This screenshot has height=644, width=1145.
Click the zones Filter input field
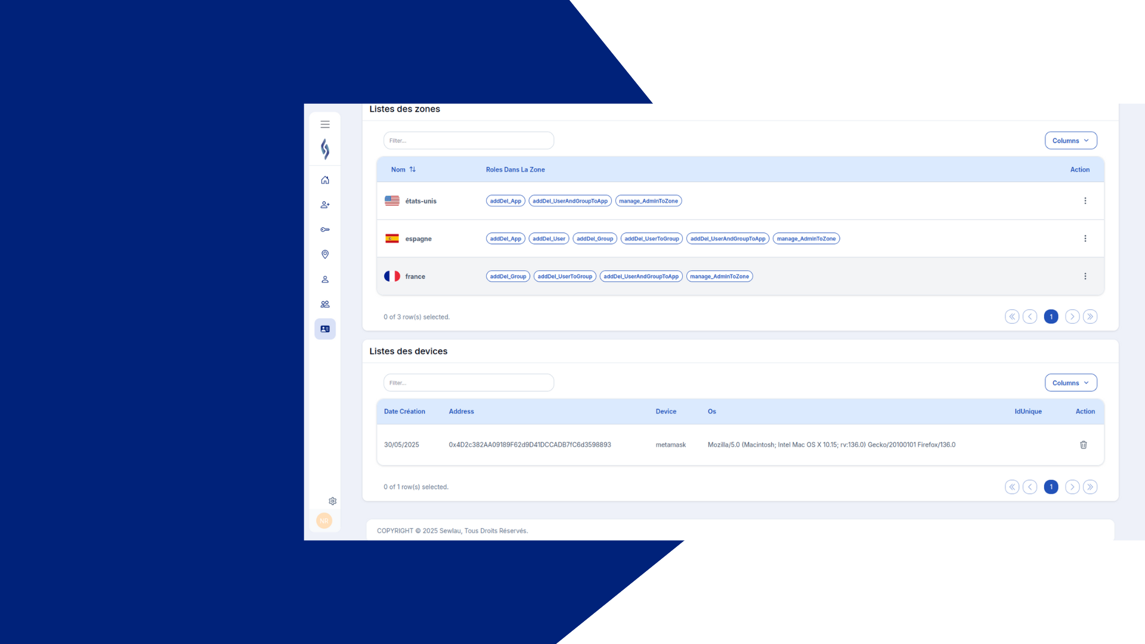point(468,141)
